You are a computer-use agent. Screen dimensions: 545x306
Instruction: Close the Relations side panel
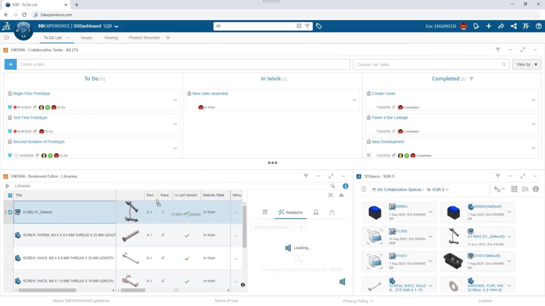331,195
